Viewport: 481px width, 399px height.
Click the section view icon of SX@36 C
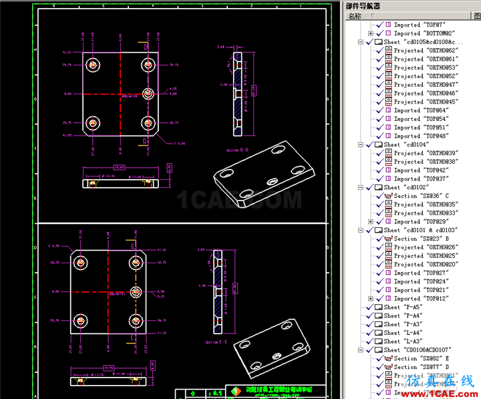coord(388,196)
